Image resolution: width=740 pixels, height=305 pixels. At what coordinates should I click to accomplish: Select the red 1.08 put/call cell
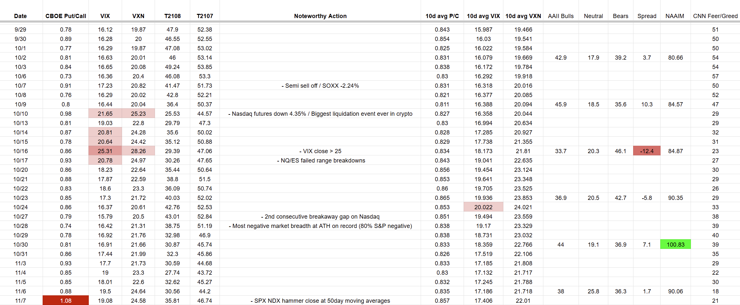[66, 300]
